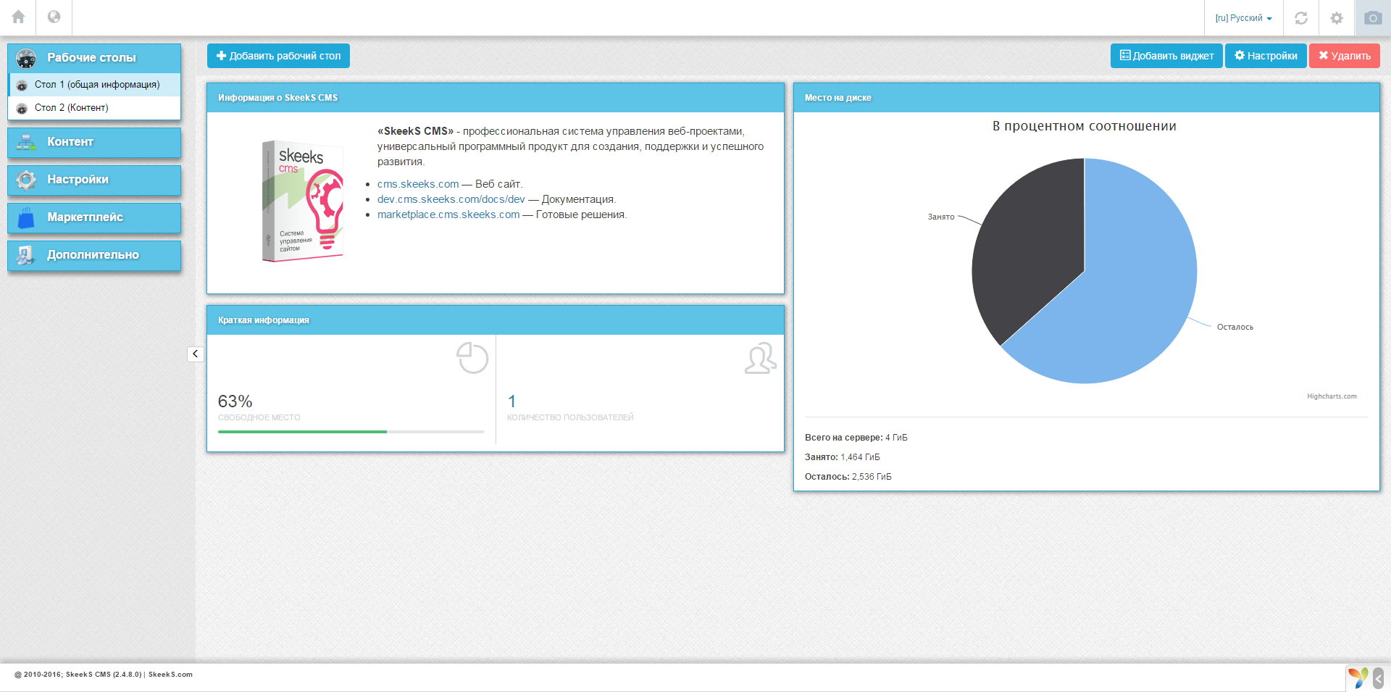Click the Стол 1 row icon
The height and width of the screenshot is (692, 1391).
click(22, 86)
